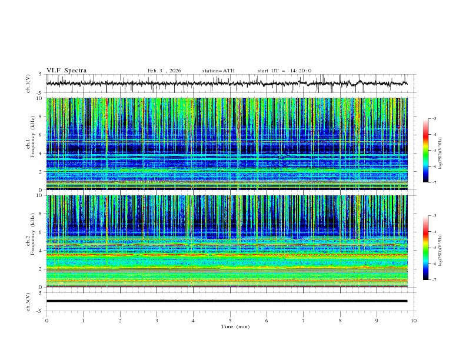
Task: Click the upper color scale bar for ch.1
Action: pos(425,151)
